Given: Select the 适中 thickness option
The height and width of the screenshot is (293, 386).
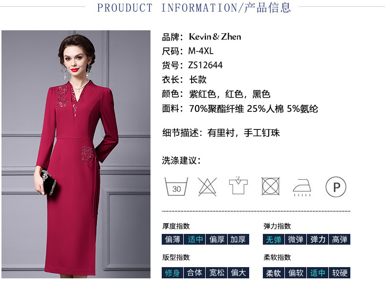Looking at the screenshot, I should (194, 239).
